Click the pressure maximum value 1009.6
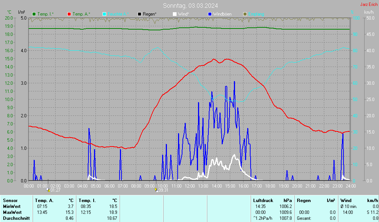Viewport: 379px width, 222px height. point(286,212)
